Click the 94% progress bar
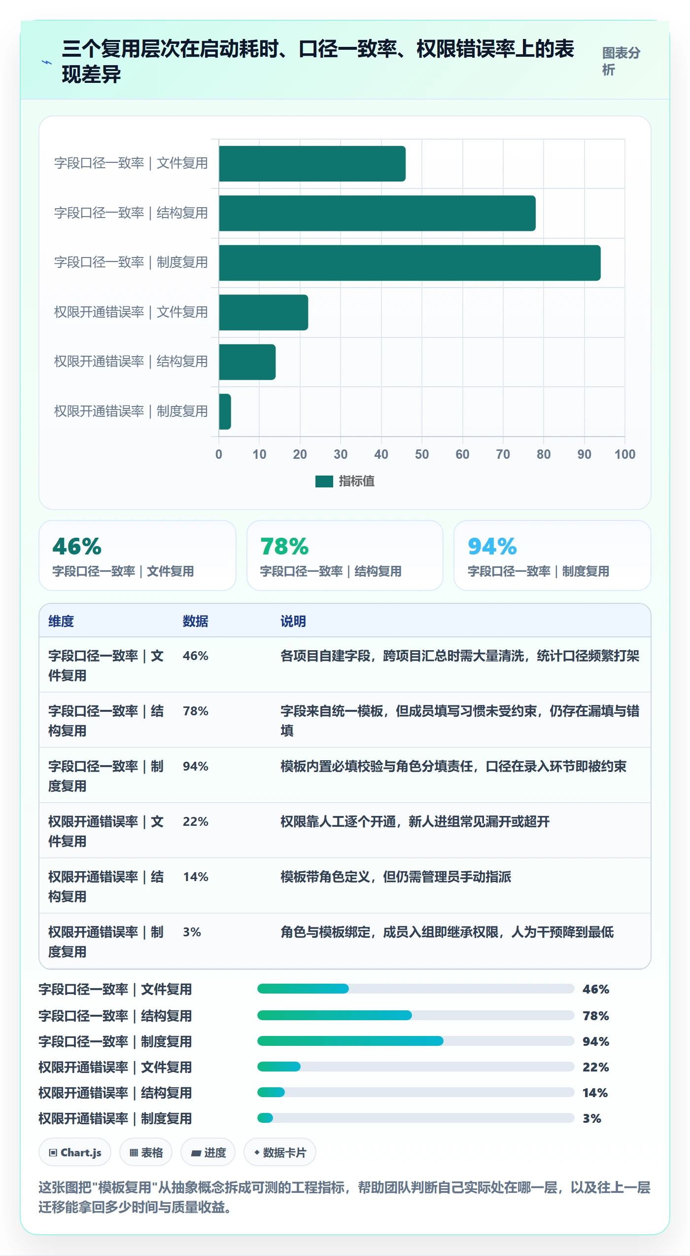 (x=415, y=1041)
